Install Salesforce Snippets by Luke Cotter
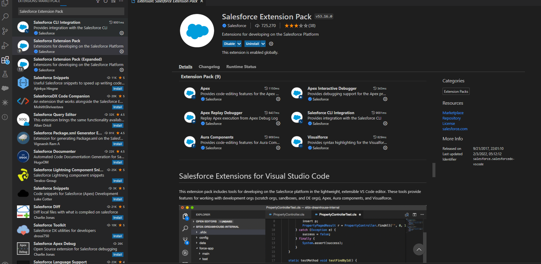Image resolution: width=541 pixels, height=264 pixels. pyautogui.click(x=118, y=199)
